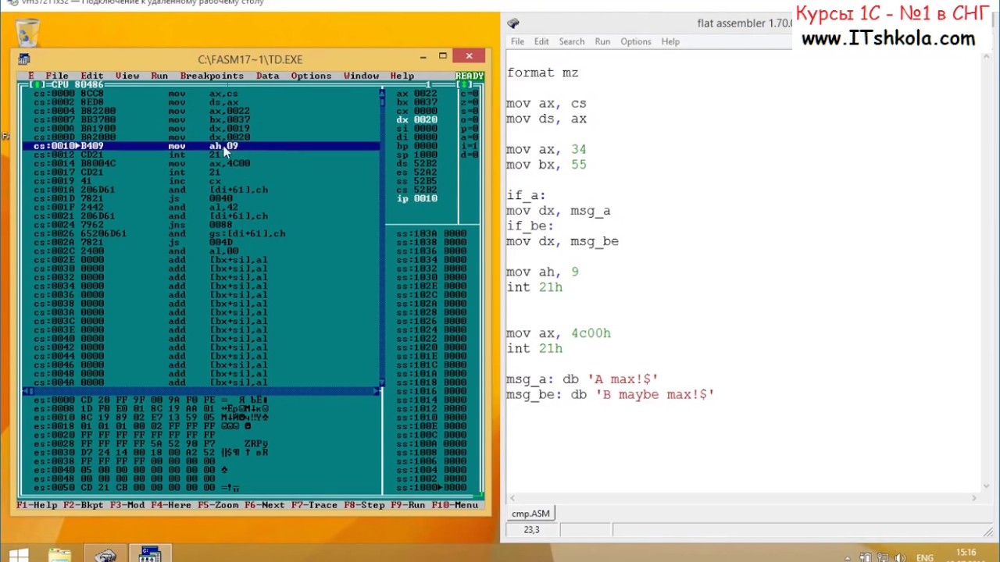Click the network icon in system tray
The image size is (1000, 562).
click(x=882, y=558)
